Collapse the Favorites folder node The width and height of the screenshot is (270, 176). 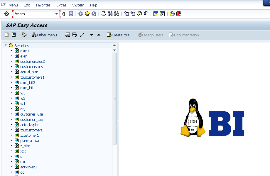point(6,45)
